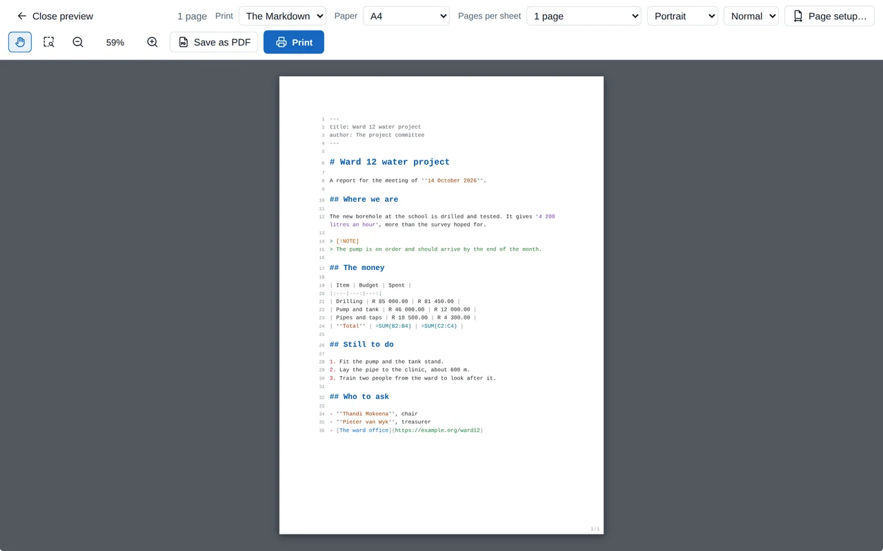This screenshot has width=883, height=551.
Task: Click the '1 page' count label
Action: [192, 16]
